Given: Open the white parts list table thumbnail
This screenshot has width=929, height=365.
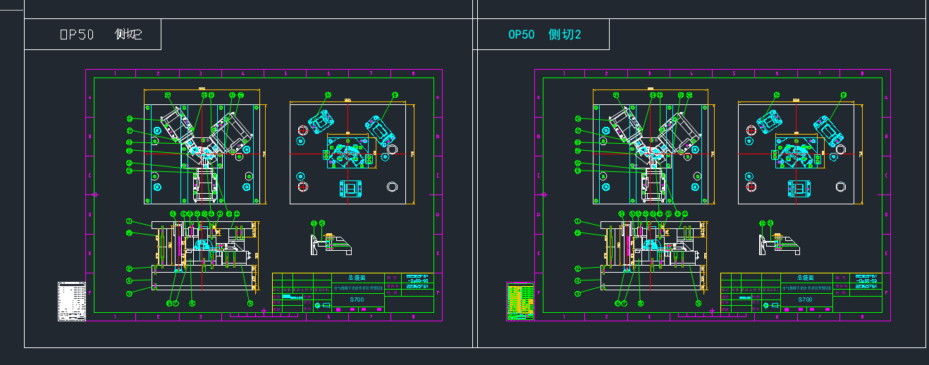Looking at the screenshot, I should point(71,302).
